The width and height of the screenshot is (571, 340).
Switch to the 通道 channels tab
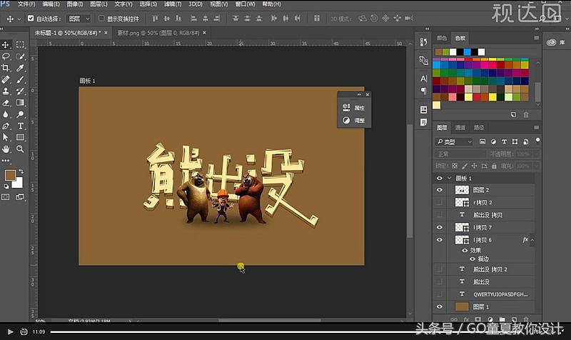460,128
